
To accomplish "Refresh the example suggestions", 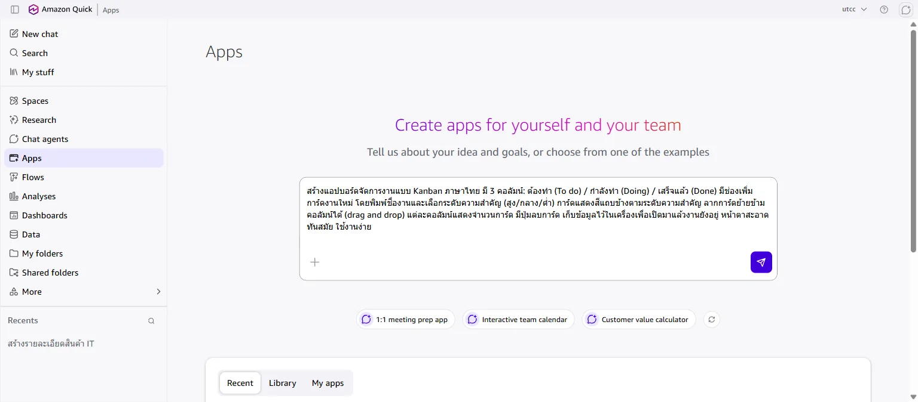I will click(711, 320).
